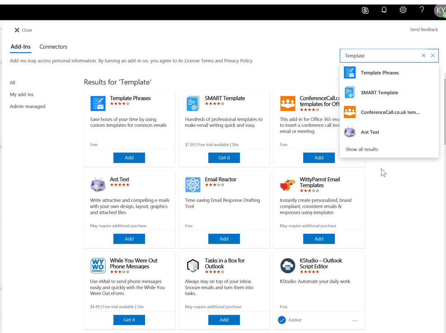Add Tasks in a Box for Outlook
Image resolution: width=446 pixels, height=333 pixels.
click(224, 320)
